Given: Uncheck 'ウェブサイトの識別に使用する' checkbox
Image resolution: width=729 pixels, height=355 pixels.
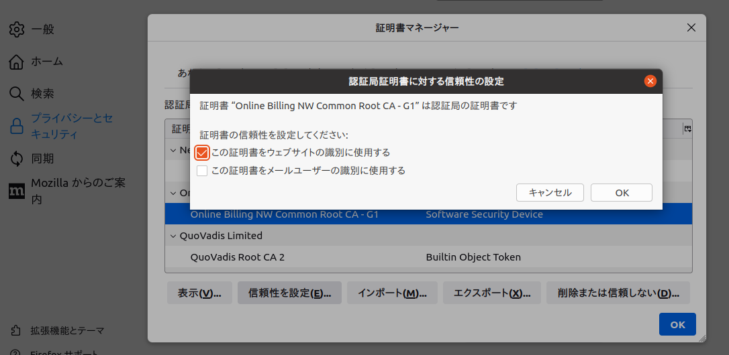Looking at the screenshot, I should 202,152.
